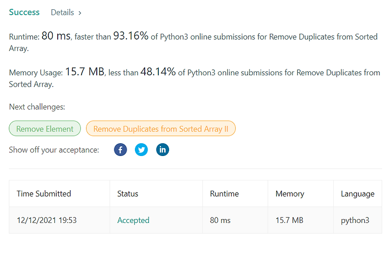Select the 12/12/2021 19:53 submission row
Image resolution: width=391 pixels, height=266 pixels.
pos(195,221)
